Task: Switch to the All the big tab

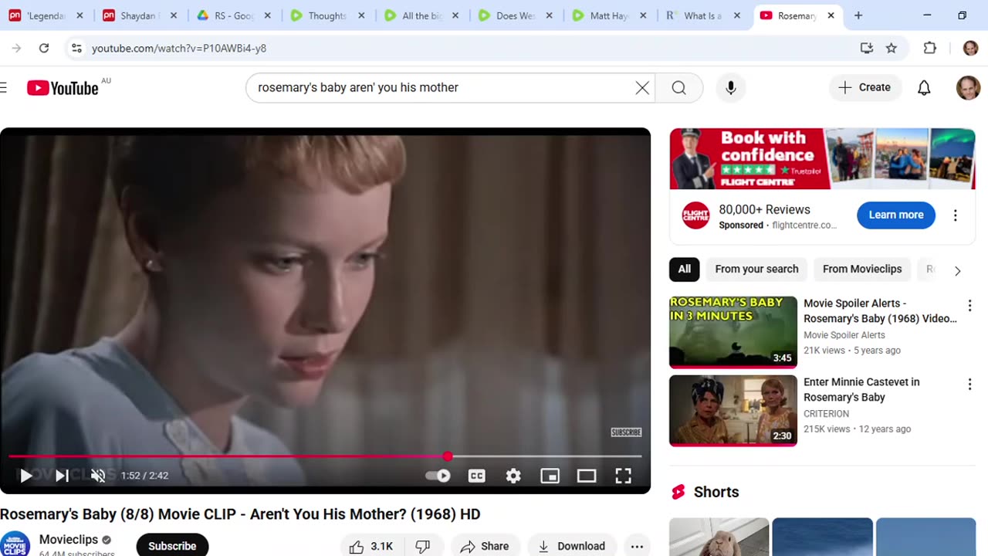Action: (x=421, y=15)
